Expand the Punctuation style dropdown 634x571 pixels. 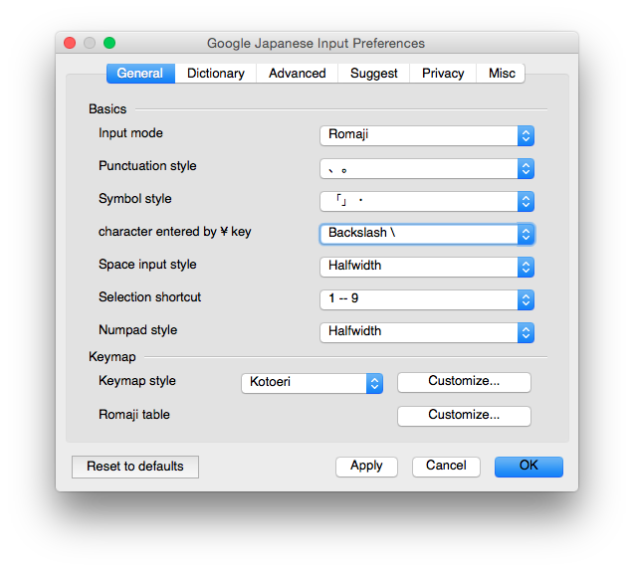pos(427,168)
